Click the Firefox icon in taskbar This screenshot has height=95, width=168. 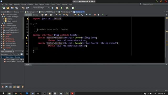pyautogui.click(x=21, y=93)
